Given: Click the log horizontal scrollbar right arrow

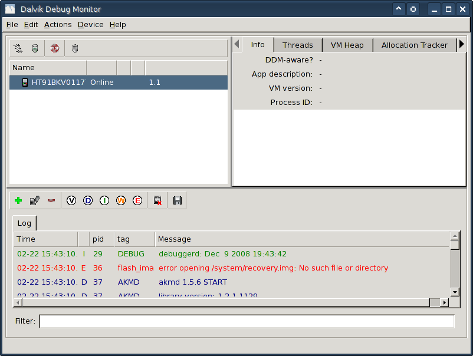Looking at the screenshot, I should coord(444,302).
